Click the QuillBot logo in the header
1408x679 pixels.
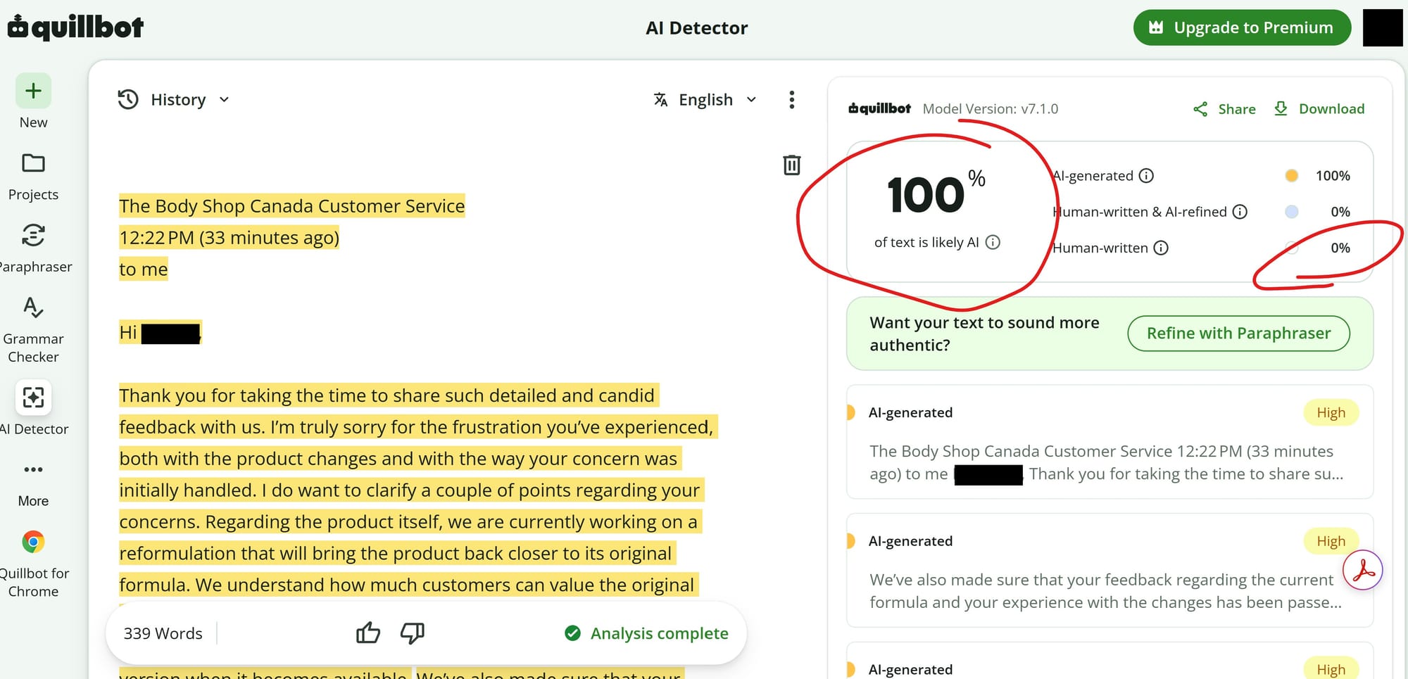click(75, 27)
